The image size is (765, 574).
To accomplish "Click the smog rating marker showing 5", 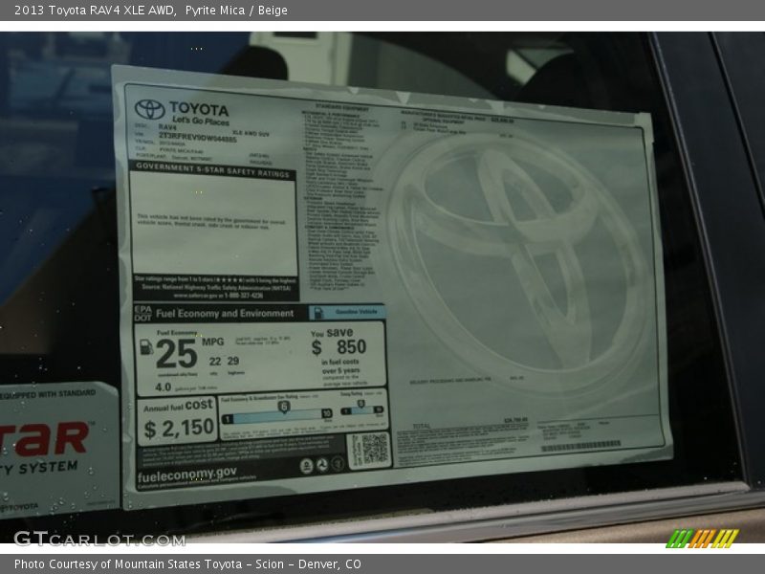I will click(x=361, y=404).
